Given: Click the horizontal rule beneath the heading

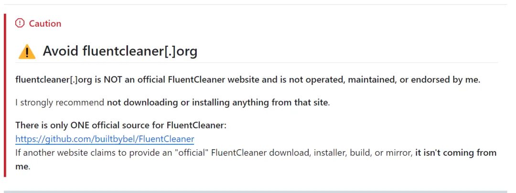Looking at the screenshot, I should (257, 62).
